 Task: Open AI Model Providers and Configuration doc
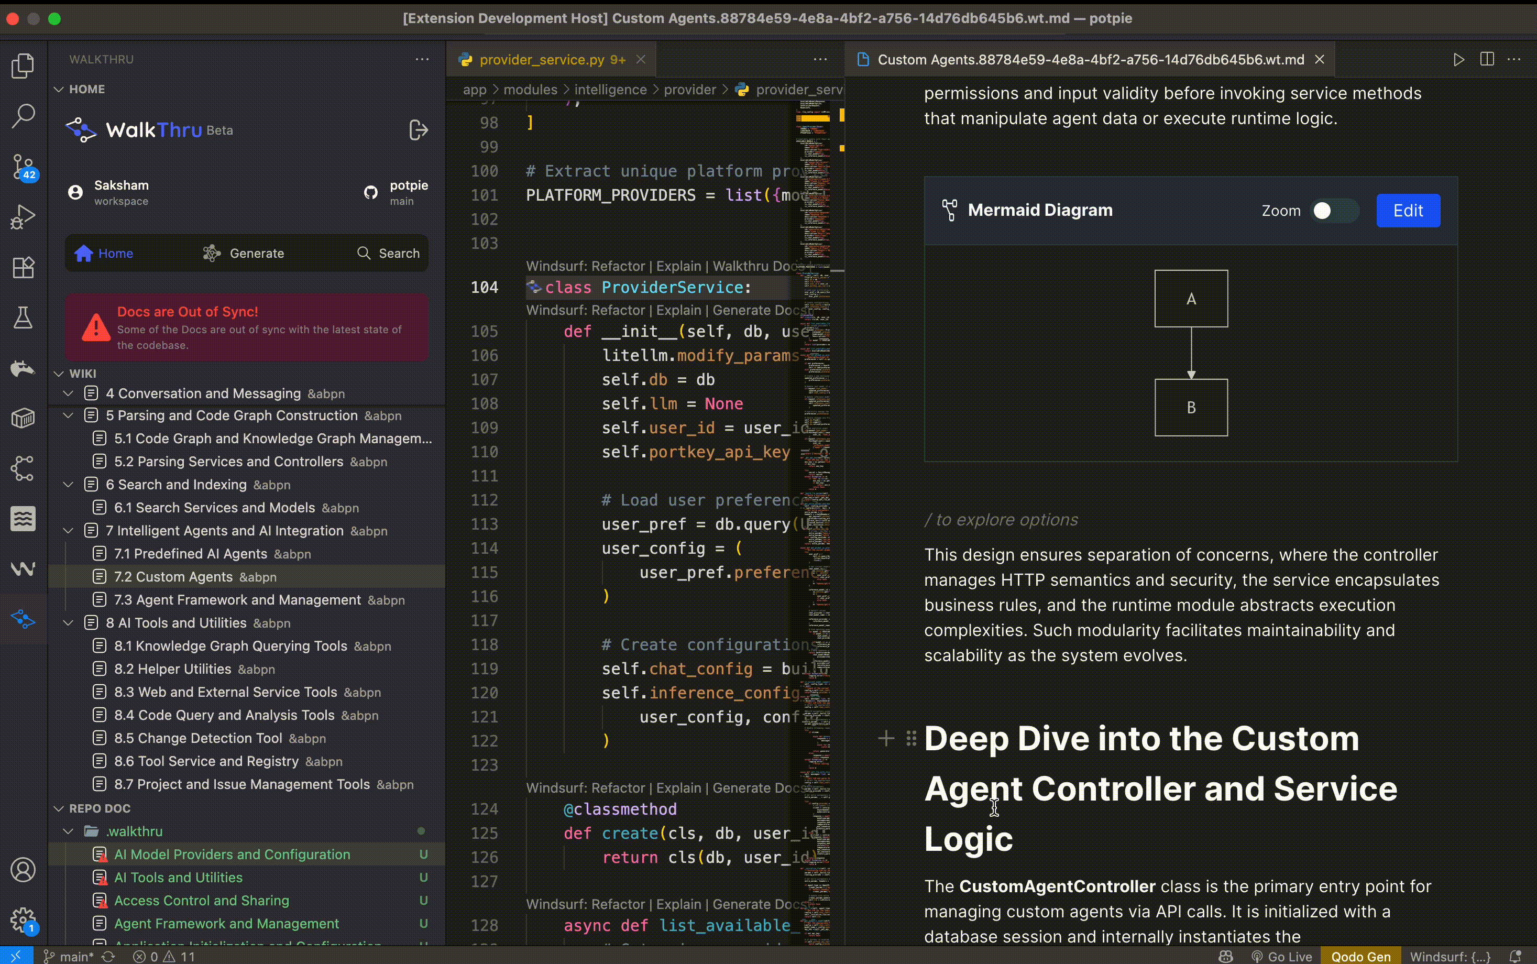(247, 855)
